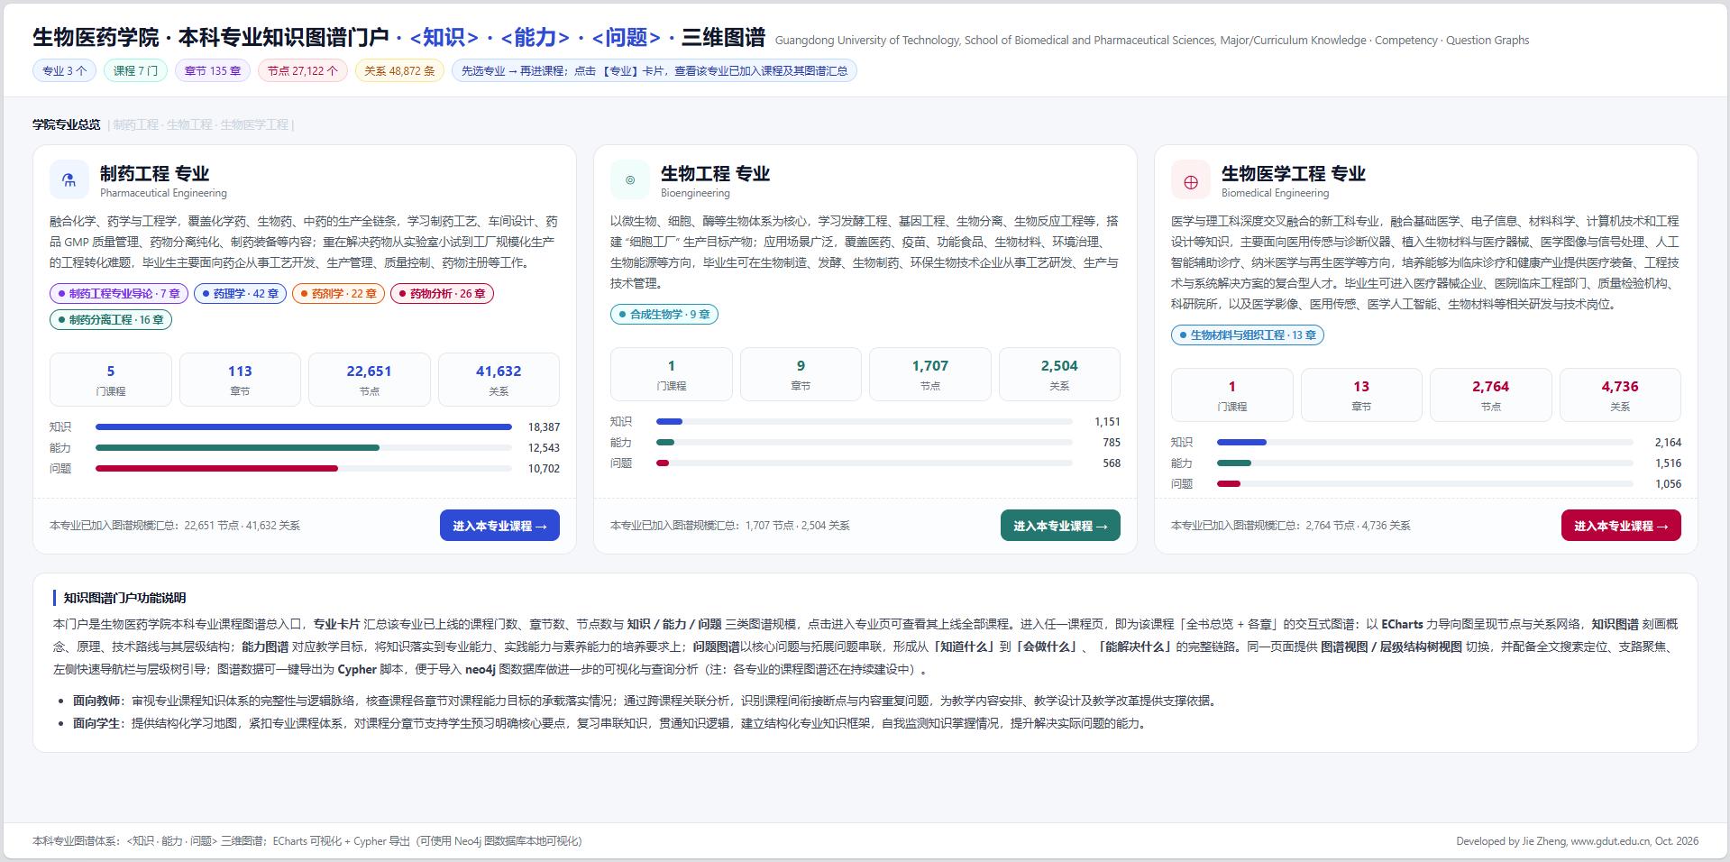Click the 章节 135 章 stat badge

(x=213, y=70)
